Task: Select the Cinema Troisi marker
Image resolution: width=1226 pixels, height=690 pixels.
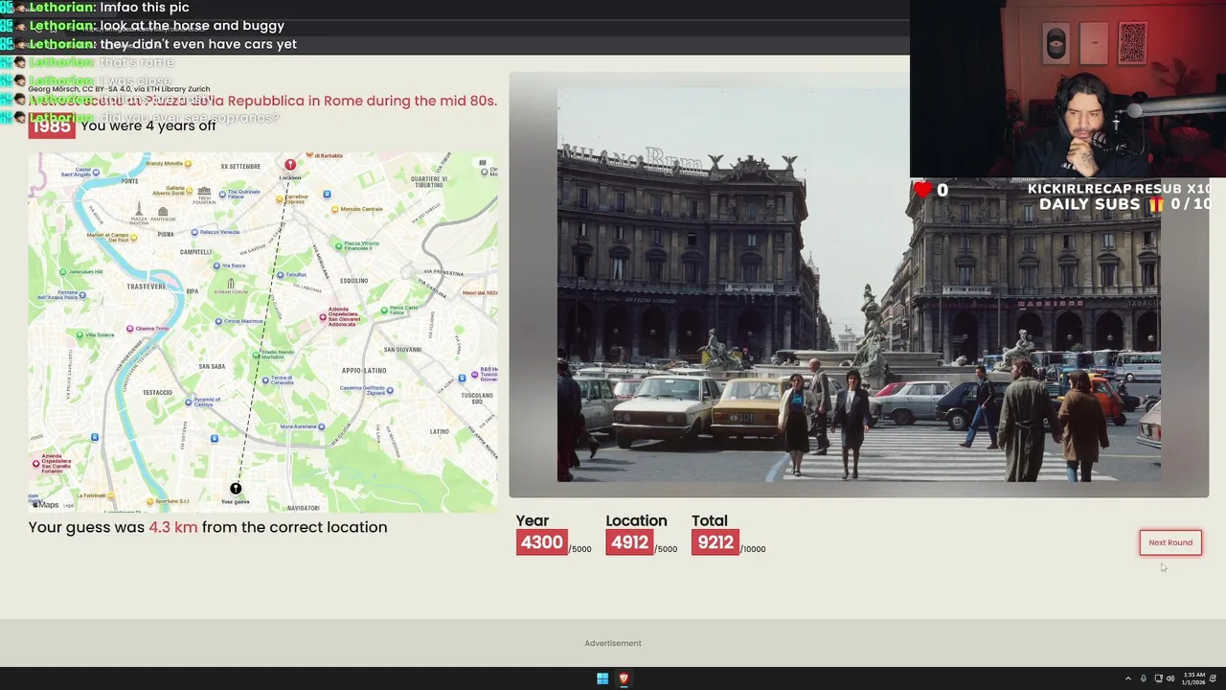Action: (x=131, y=329)
